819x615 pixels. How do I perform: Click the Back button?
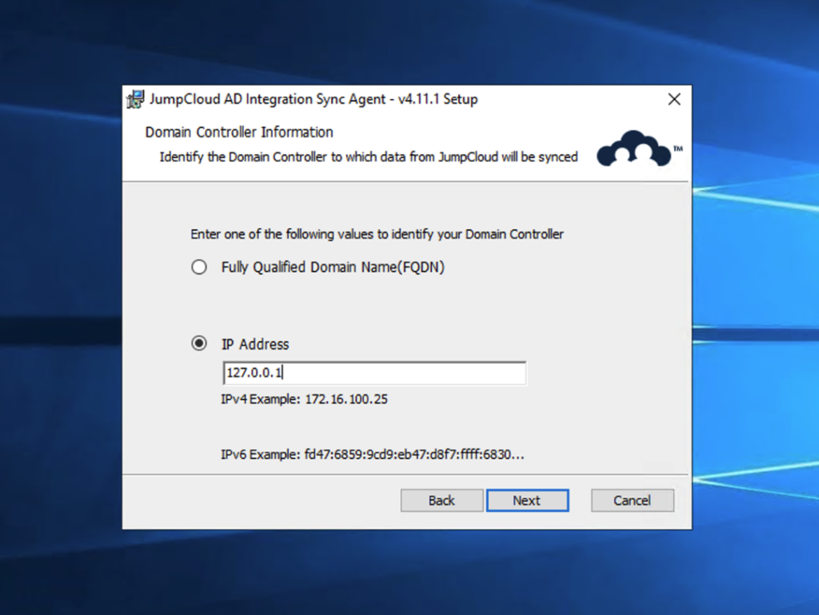click(441, 500)
